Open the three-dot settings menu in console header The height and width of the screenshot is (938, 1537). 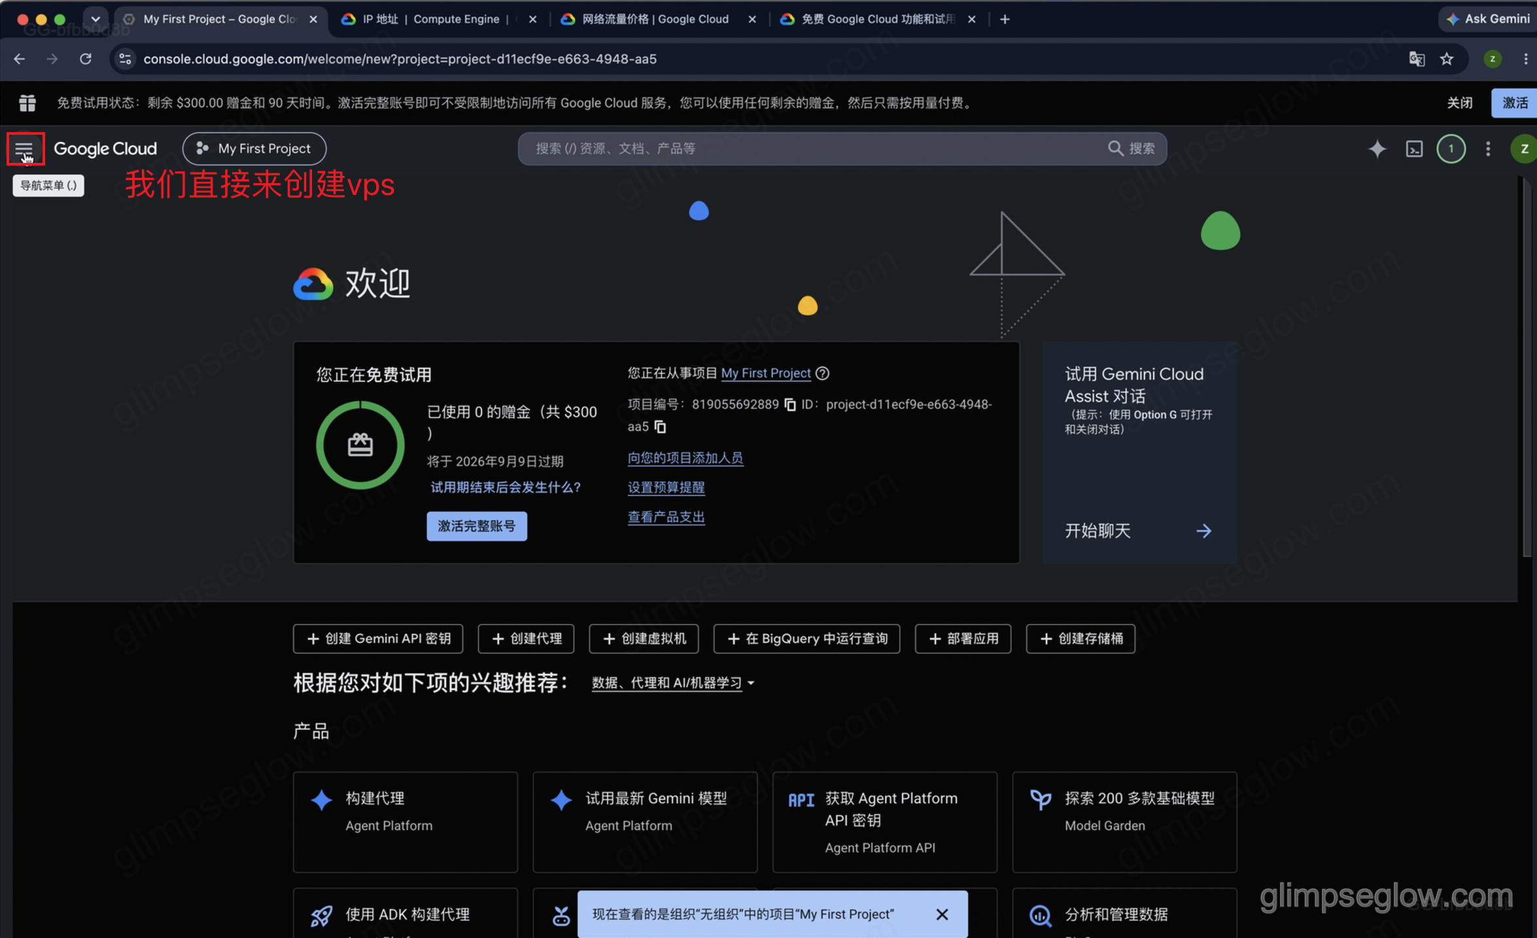tap(1488, 148)
